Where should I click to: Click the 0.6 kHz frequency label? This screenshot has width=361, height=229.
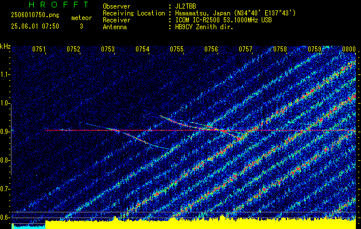click(x=5, y=218)
